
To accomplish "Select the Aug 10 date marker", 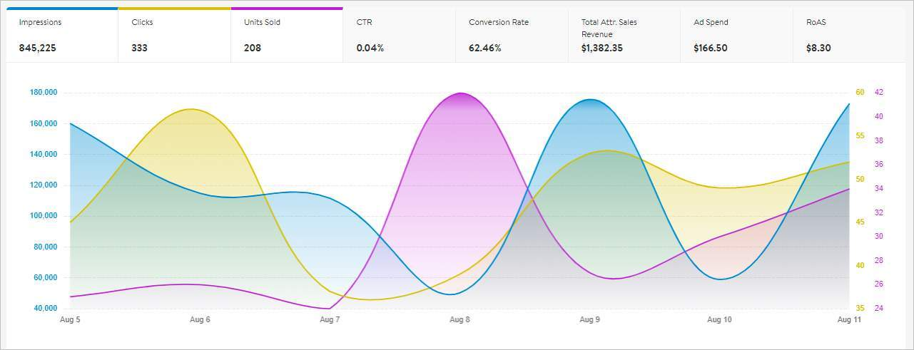I will 719,320.
